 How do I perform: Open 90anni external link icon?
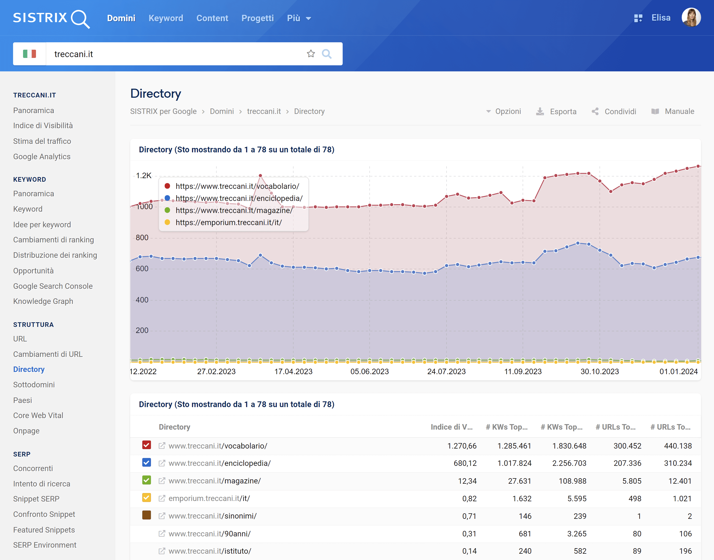coord(162,534)
